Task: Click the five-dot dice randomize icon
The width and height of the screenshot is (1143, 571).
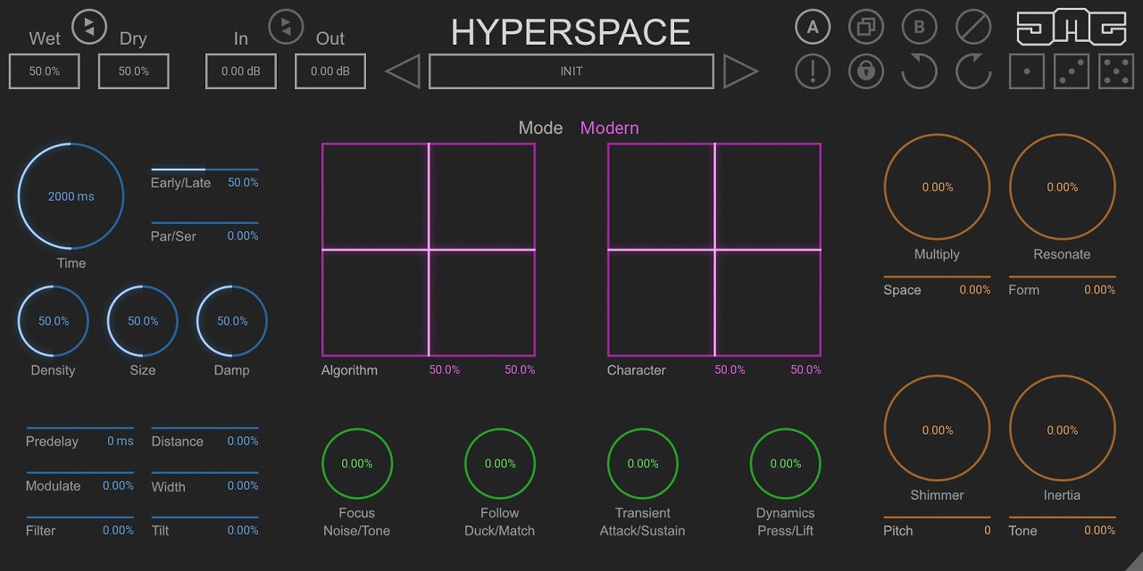Action: click(1116, 71)
